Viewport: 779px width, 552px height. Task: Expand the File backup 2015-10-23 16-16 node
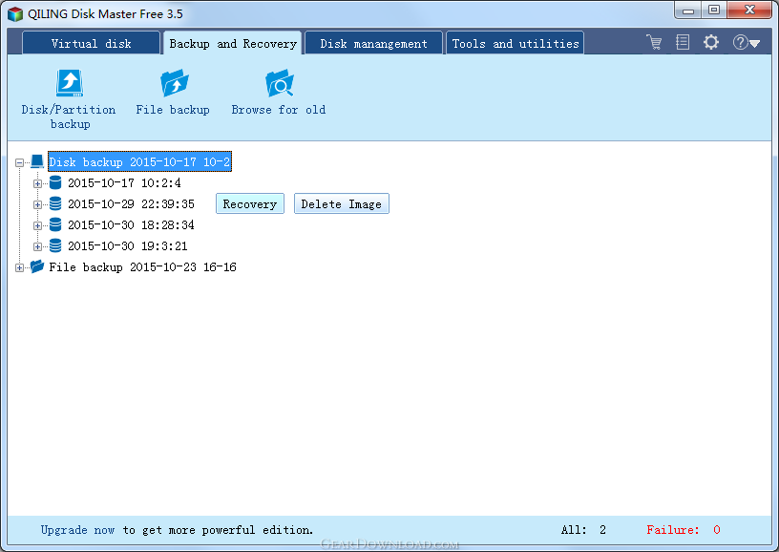click(19, 267)
